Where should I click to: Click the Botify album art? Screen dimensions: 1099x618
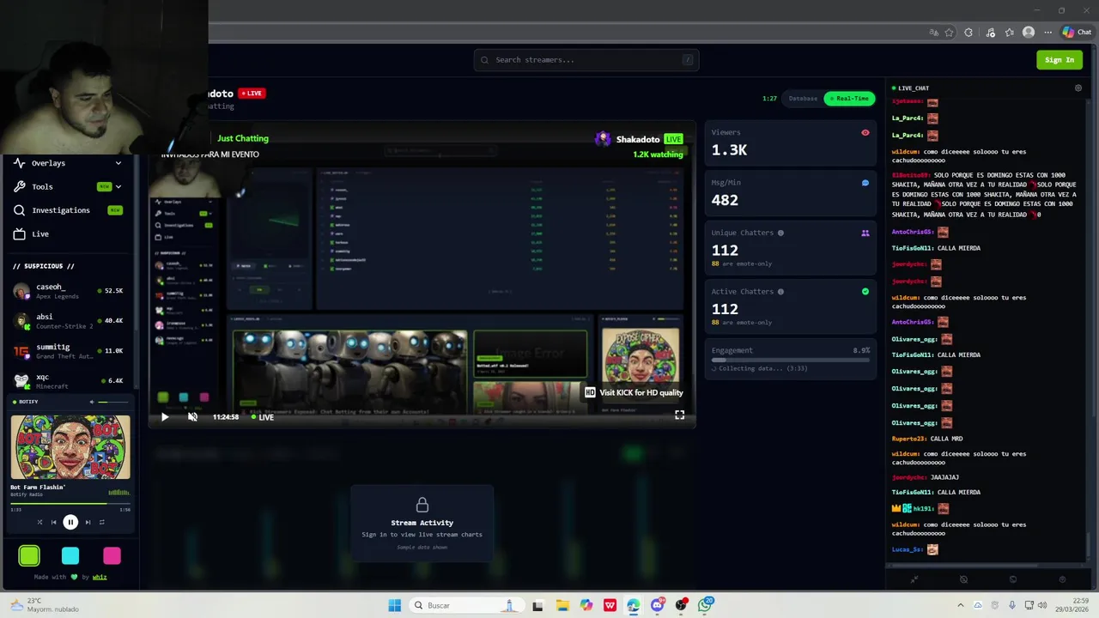pos(70,447)
